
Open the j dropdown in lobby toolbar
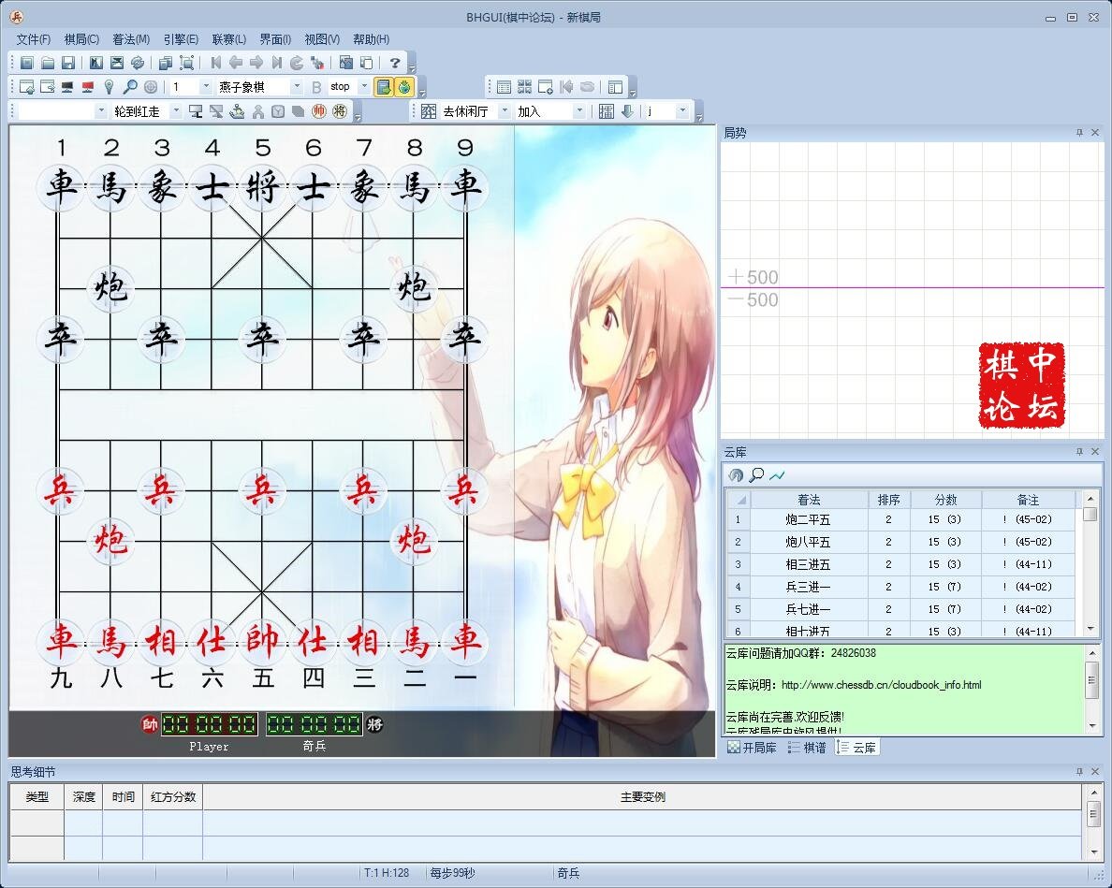click(682, 111)
